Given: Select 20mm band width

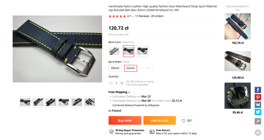Looking at the screenshot, I should [115, 68].
